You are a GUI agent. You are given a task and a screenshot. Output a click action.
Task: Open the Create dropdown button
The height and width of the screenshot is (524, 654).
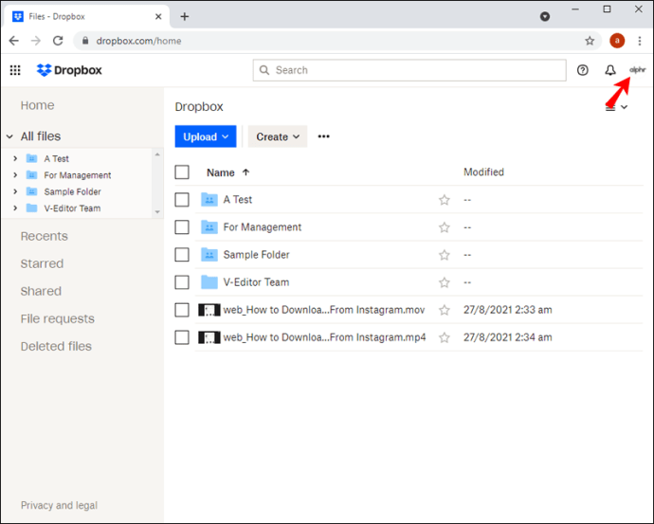[x=278, y=136]
